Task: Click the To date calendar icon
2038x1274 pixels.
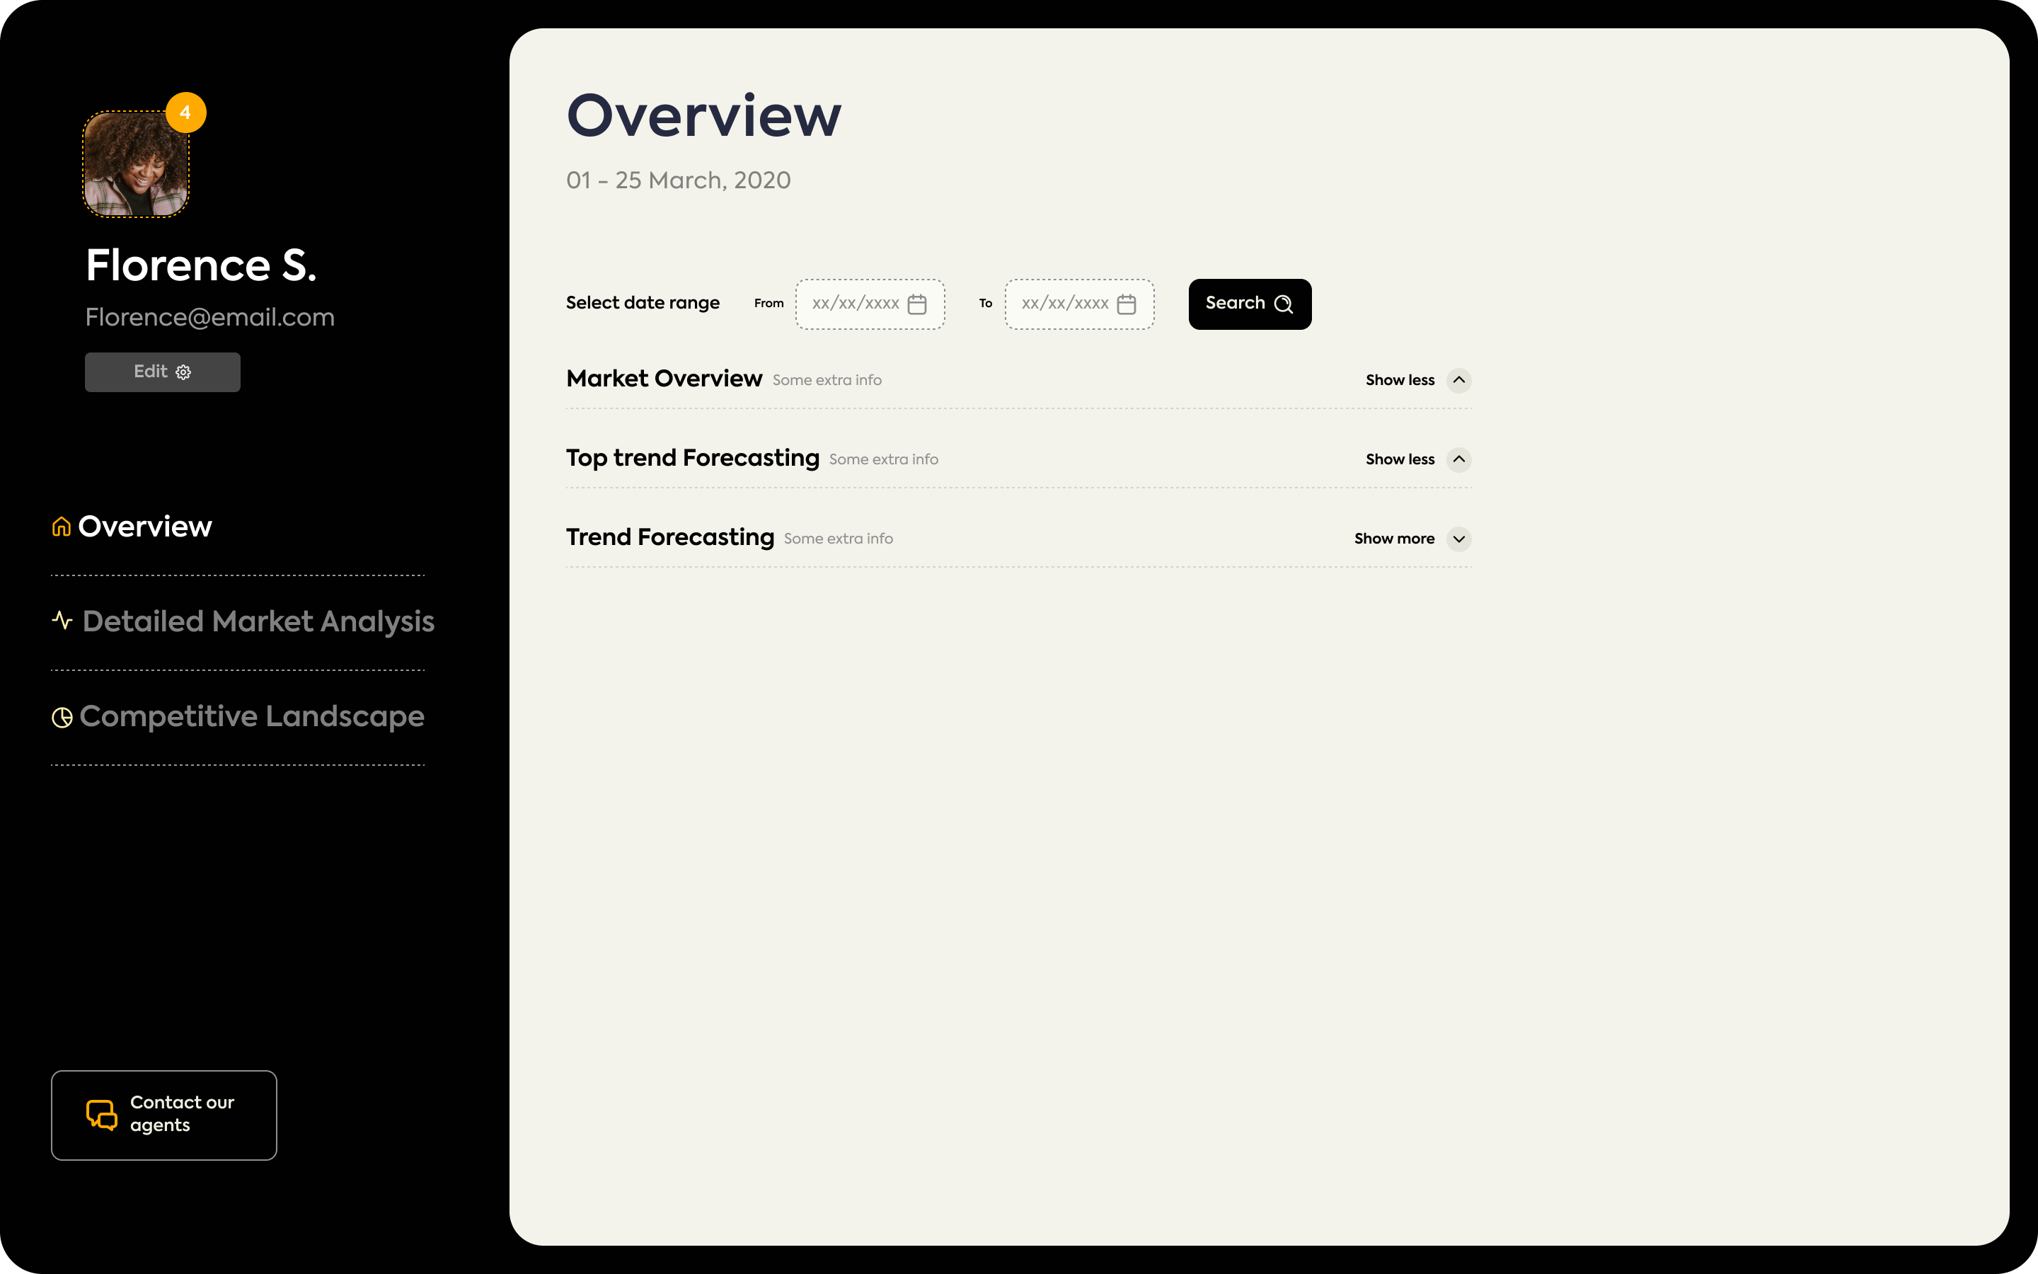Action: [1127, 304]
